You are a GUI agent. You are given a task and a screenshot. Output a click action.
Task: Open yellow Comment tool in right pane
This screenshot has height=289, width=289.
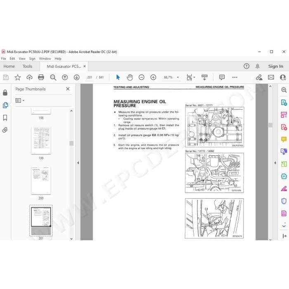(284, 140)
